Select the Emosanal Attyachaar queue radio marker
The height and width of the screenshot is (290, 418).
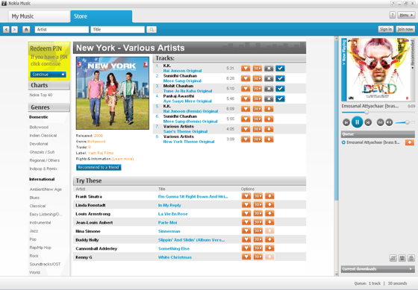coord(343,142)
